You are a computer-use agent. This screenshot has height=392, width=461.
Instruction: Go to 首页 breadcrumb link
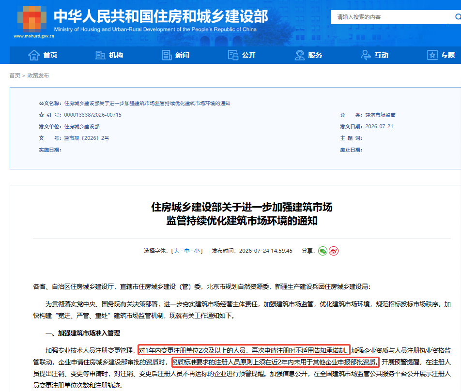point(15,75)
